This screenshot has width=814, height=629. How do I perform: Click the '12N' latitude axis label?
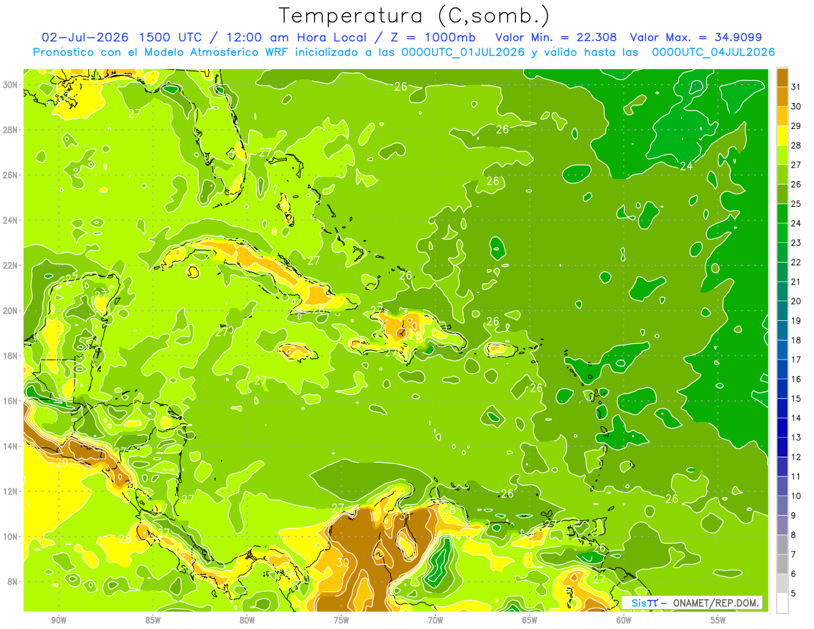12,491
